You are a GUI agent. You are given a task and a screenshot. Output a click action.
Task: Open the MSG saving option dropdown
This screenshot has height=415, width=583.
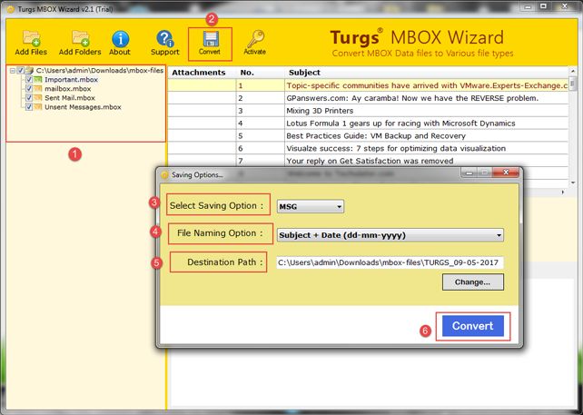point(311,206)
